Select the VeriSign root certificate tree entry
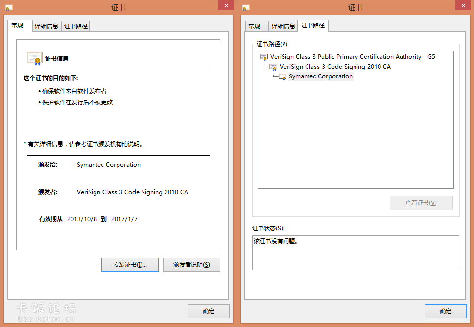 point(353,56)
